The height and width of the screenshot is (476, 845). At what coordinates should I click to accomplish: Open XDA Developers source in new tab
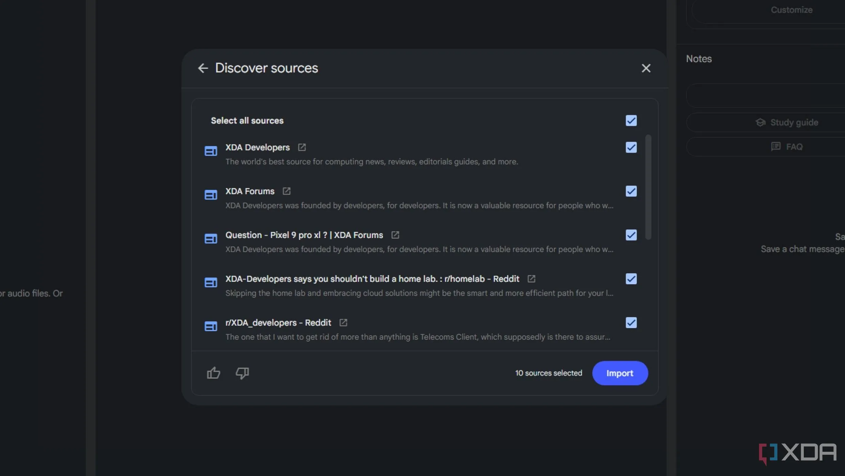(302, 147)
